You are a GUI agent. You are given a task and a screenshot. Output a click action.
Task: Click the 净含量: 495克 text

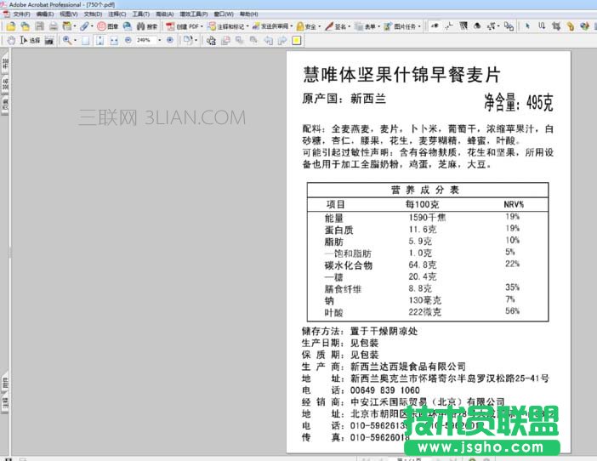point(519,102)
